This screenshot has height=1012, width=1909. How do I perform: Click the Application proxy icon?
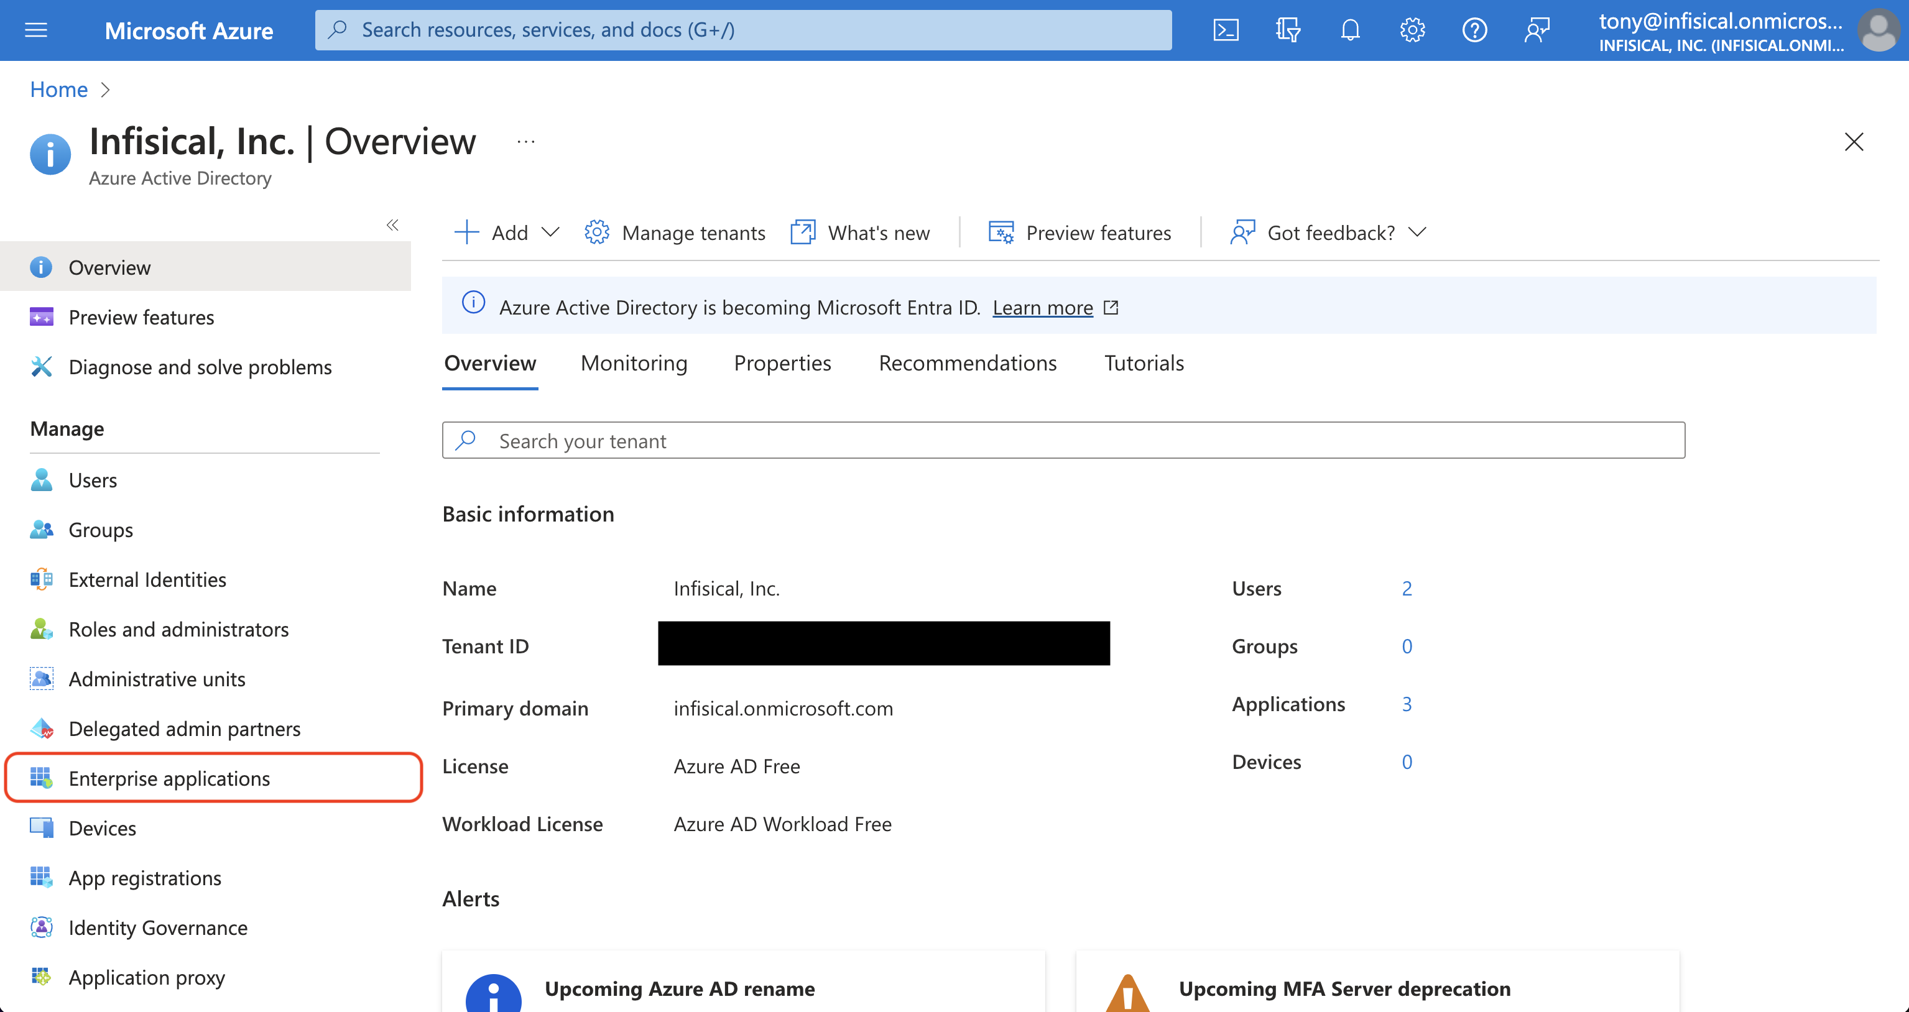click(x=42, y=977)
